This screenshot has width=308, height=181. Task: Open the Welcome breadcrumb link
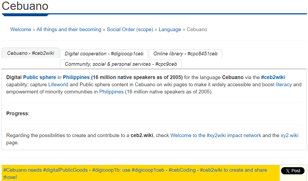(21, 29)
